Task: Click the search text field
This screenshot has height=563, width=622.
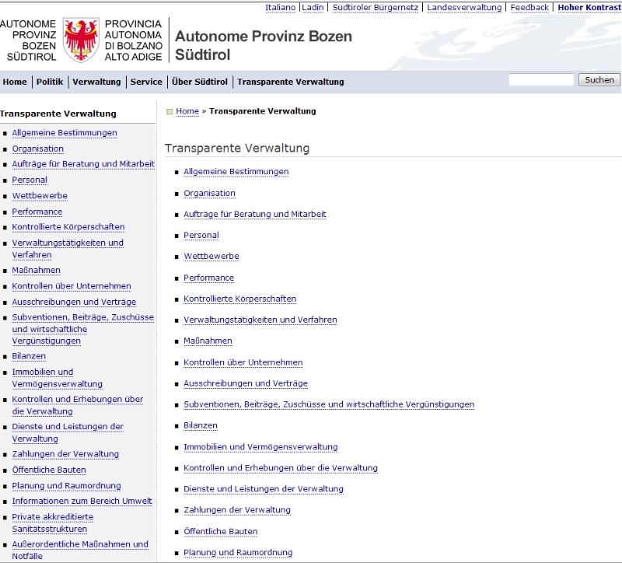Action: (540, 80)
